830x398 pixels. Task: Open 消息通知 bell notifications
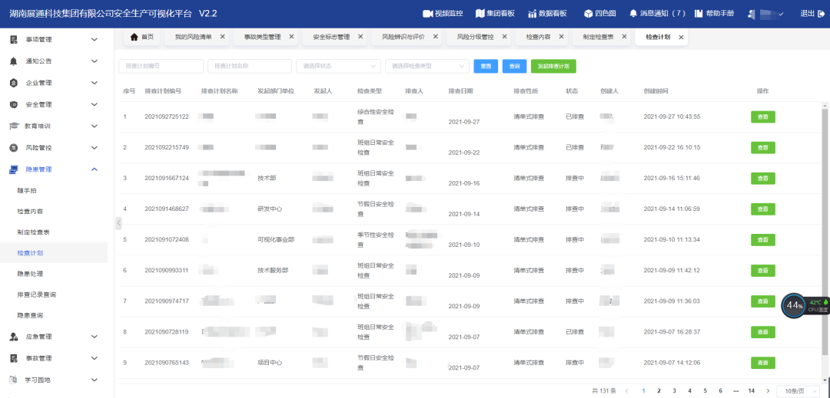click(633, 14)
